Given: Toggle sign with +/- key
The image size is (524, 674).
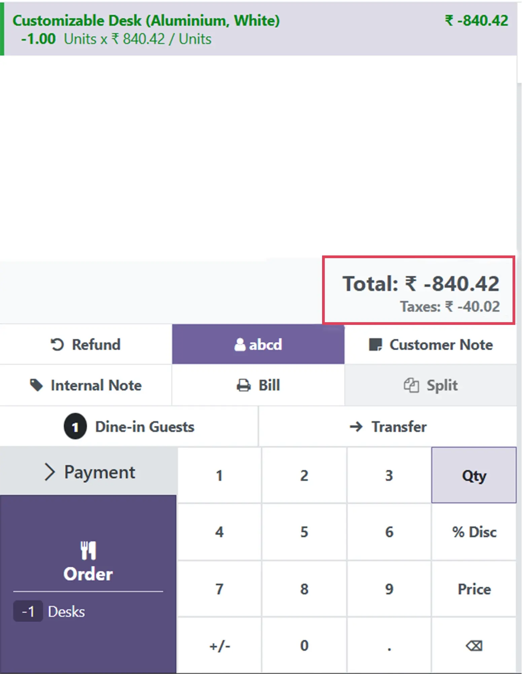Looking at the screenshot, I should pyautogui.click(x=219, y=646).
